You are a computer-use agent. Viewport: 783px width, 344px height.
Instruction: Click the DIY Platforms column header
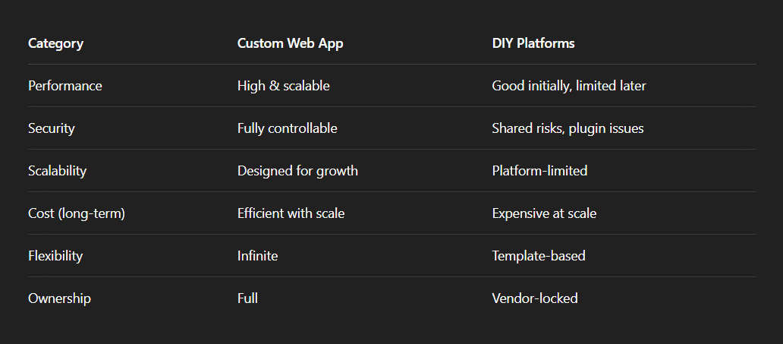click(x=533, y=43)
